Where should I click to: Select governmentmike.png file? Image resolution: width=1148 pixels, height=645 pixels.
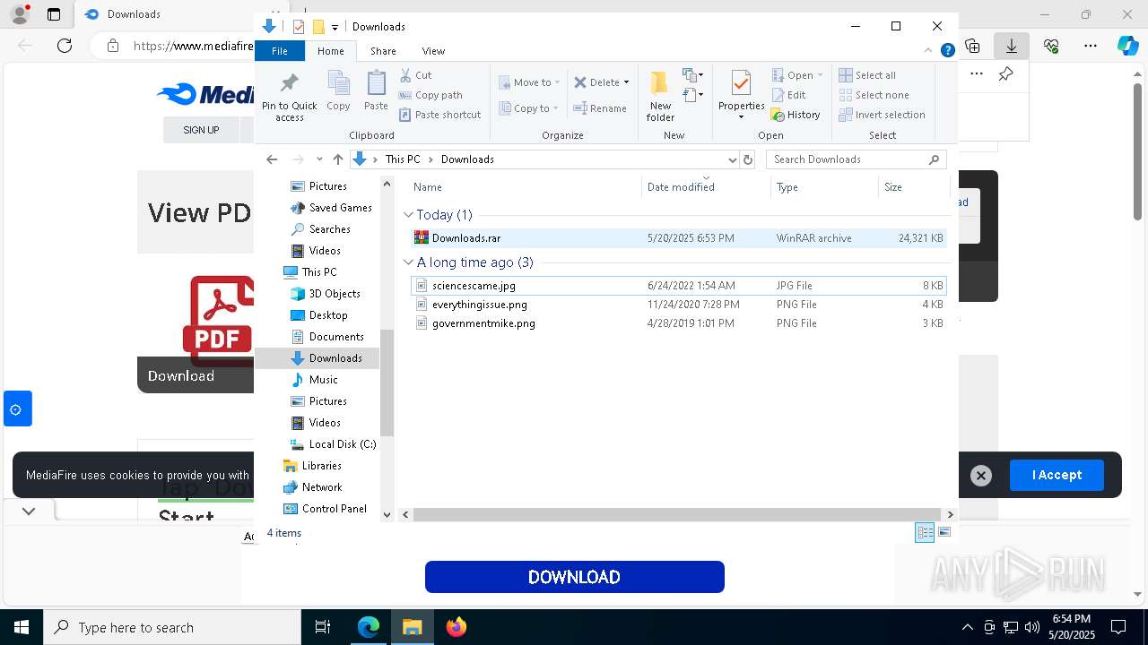click(x=679, y=323)
